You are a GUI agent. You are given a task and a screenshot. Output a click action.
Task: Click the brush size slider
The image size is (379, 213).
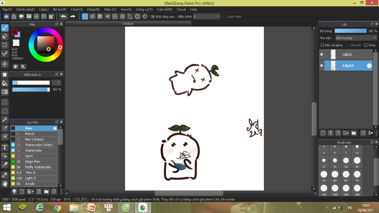31,82
